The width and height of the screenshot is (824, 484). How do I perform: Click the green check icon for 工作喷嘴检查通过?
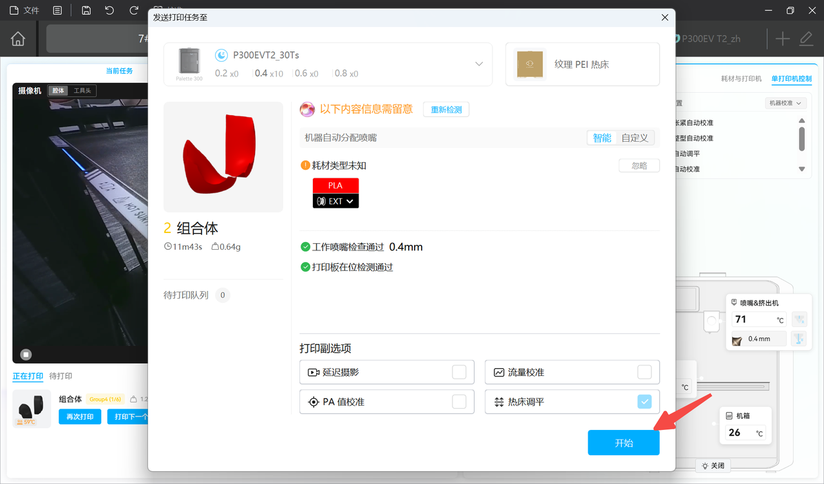coord(305,247)
